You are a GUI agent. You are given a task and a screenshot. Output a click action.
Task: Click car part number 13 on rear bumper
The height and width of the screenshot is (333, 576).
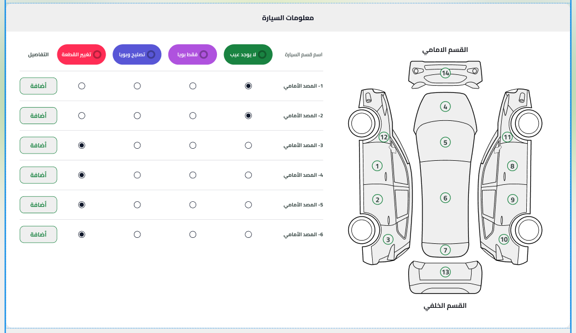[x=445, y=272]
